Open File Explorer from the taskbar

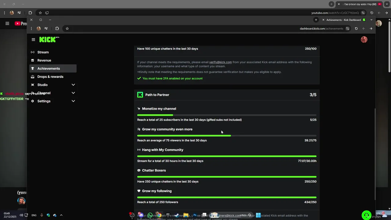click(x=186, y=215)
